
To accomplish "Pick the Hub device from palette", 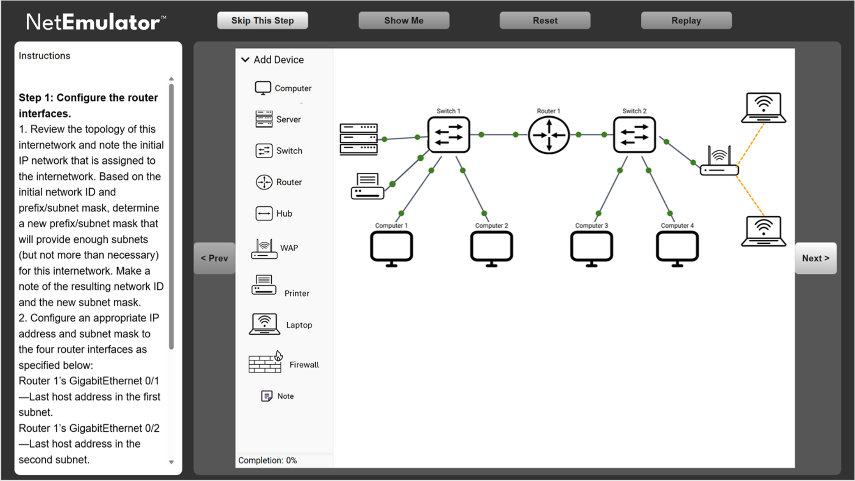I will click(x=274, y=213).
